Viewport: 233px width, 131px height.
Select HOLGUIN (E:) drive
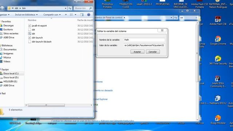click(10, 82)
